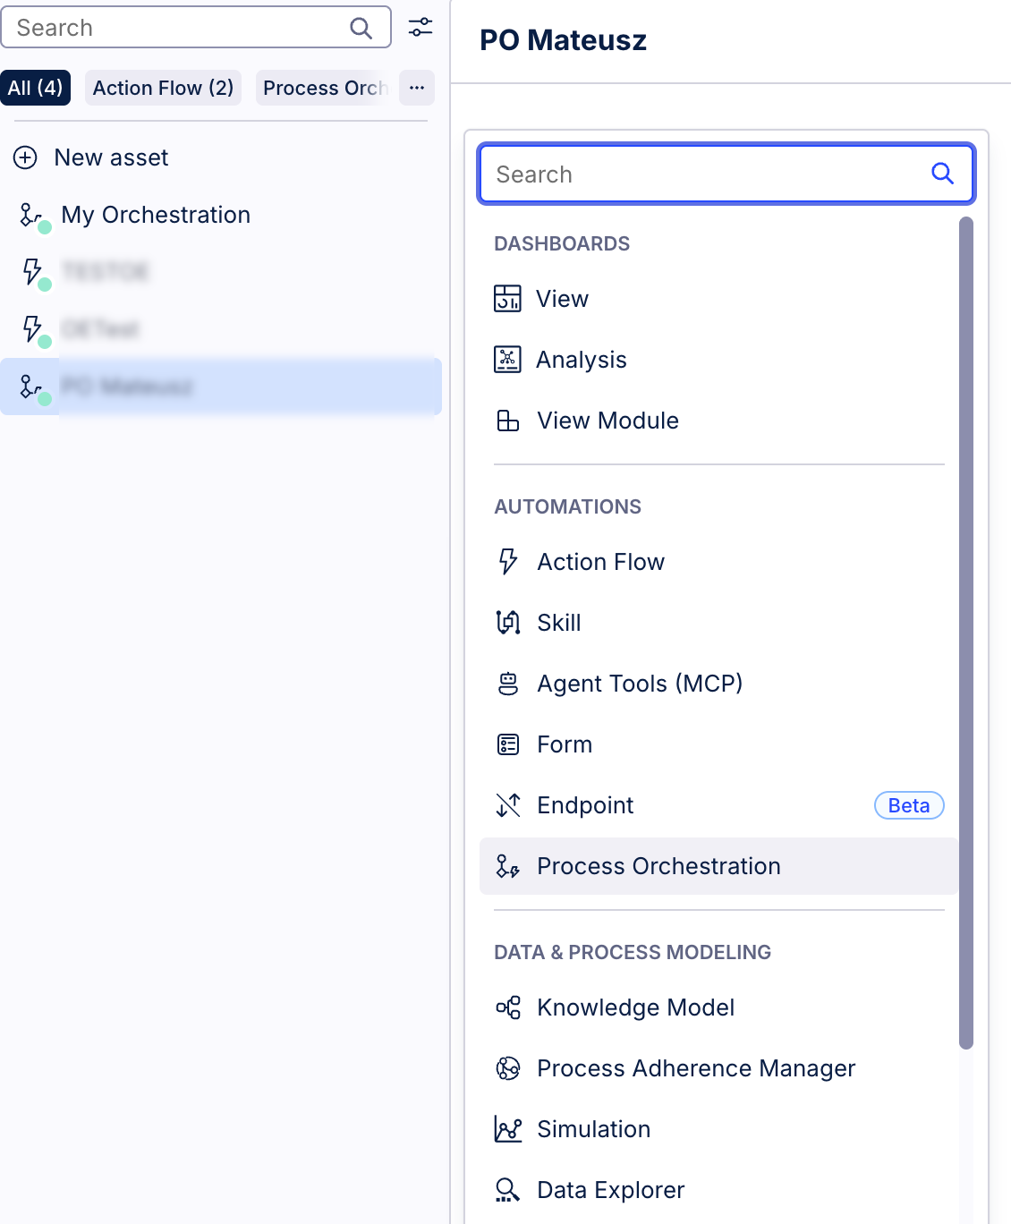Choose Process Orchestration from the list

pyautogui.click(x=658, y=866)
